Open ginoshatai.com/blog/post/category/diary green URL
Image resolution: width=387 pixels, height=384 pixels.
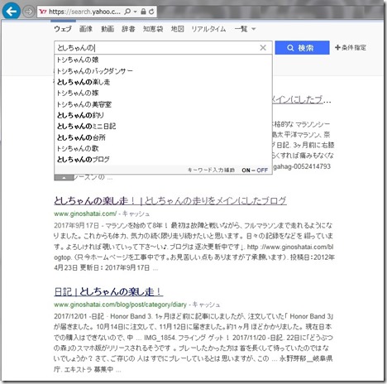click(x=120, y=305)
